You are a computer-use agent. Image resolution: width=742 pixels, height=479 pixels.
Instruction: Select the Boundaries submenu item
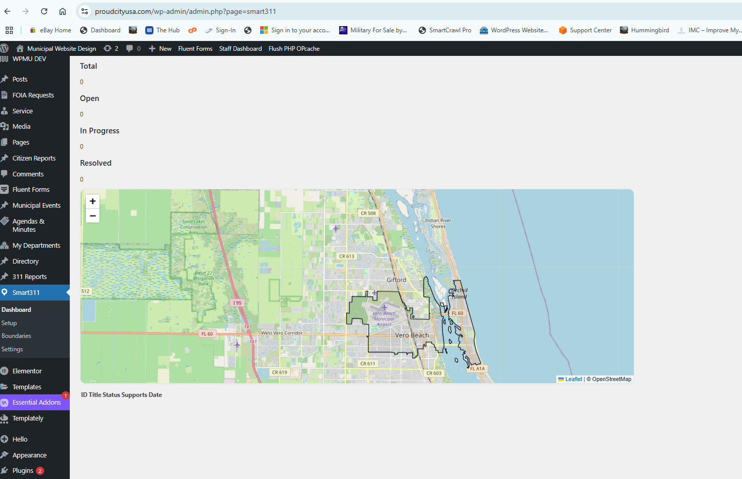[x=16, y=336]
